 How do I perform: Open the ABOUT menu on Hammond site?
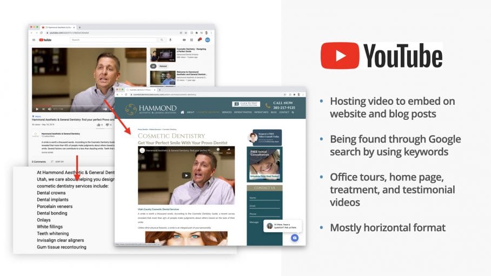(x=190, y=112)
